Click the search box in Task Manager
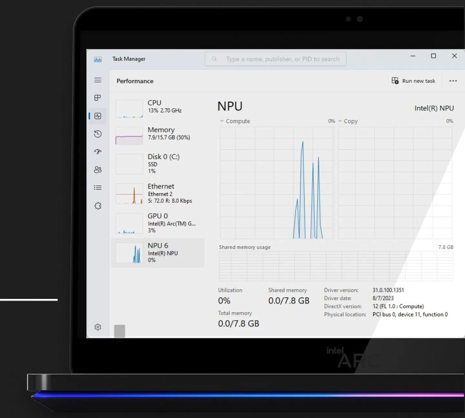The image size is (465, 418). (x=275, y=59)
